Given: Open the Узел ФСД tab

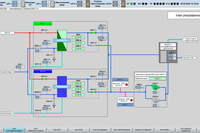Looking at the screenshot, I should click(79, 130).
